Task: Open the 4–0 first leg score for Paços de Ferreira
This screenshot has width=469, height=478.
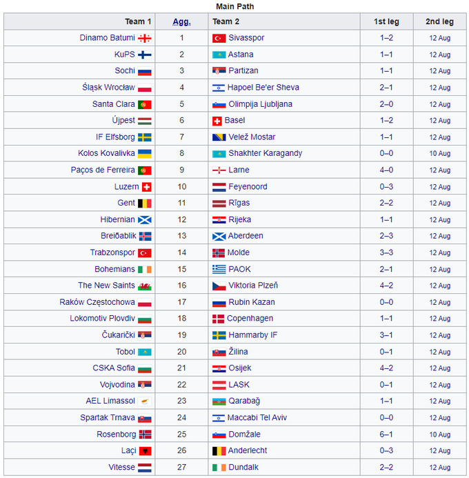Action: tap(386, 170)
